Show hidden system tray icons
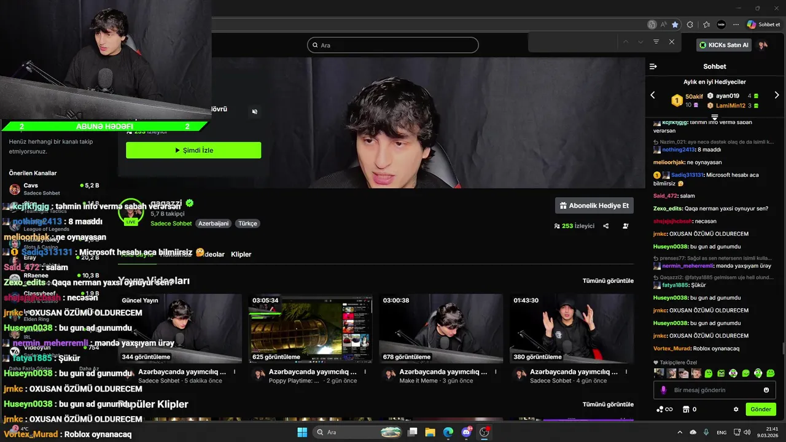Screen dimensions: 786x442 pos(680,432)
